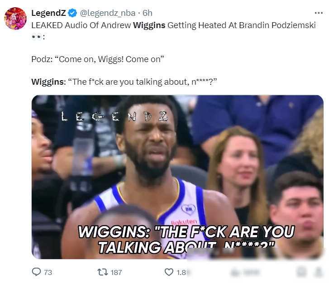Click the retweet arrows icon

click(103, 272)
